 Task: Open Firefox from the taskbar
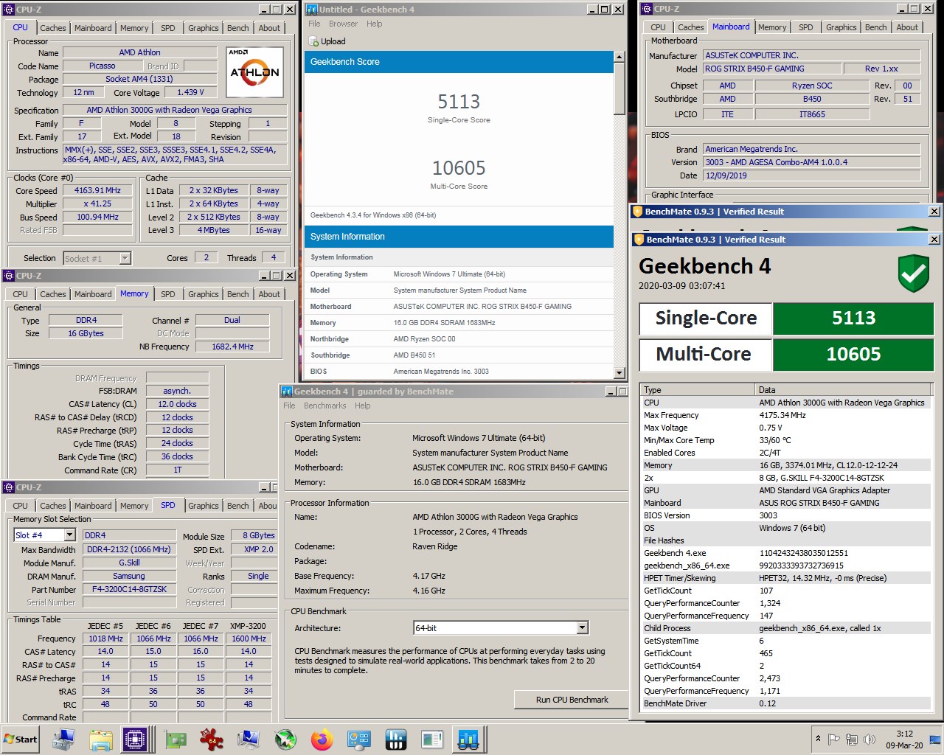click(x=322, y=739)
